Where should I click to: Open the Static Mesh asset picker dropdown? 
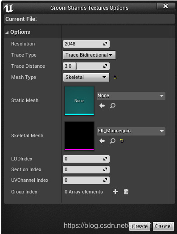pyautogui.click(x=131, y=96)
